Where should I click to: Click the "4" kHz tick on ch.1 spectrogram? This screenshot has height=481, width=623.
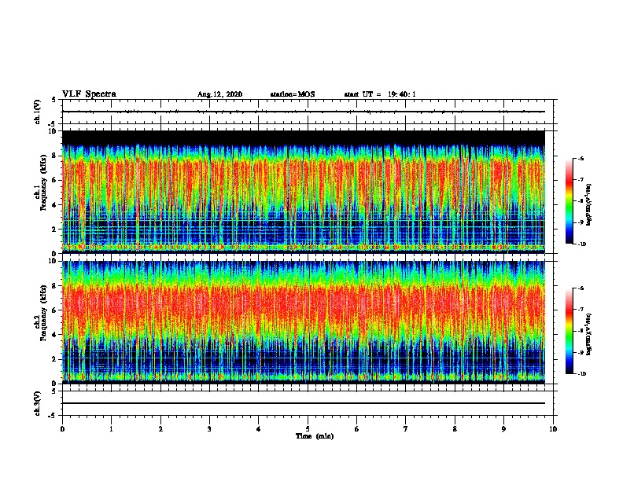point(54,205)
